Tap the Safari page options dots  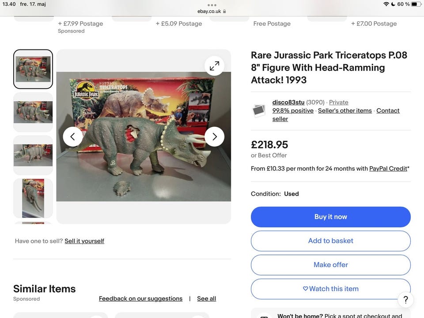pyautogui.click(x=212, y=5)
